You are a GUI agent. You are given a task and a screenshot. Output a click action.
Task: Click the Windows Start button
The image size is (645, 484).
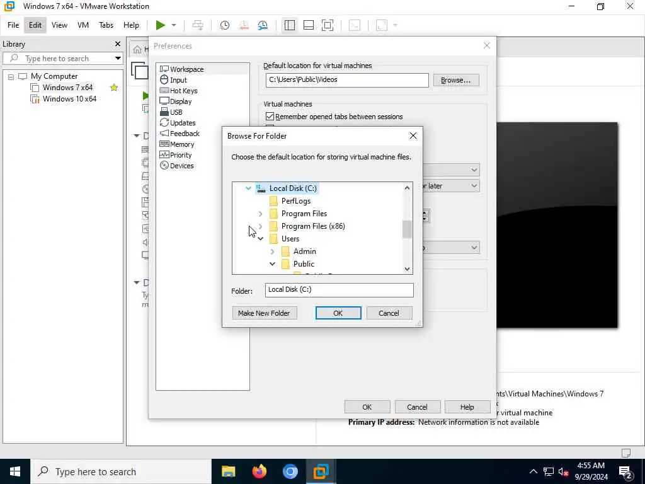pyautogui.click(x=15, y=471)
